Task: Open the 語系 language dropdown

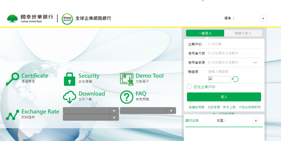Action: tap(263, 18)
